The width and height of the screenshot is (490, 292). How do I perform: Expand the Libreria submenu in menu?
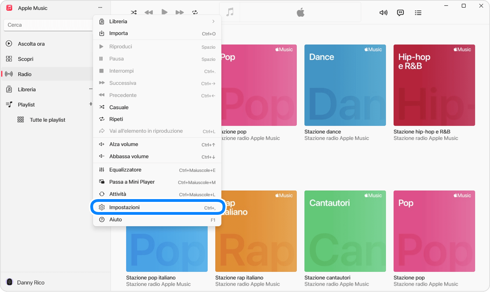point(157,21)
